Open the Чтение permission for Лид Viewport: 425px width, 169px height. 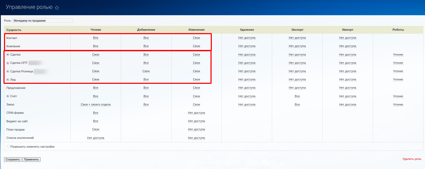tap(96, 80)
